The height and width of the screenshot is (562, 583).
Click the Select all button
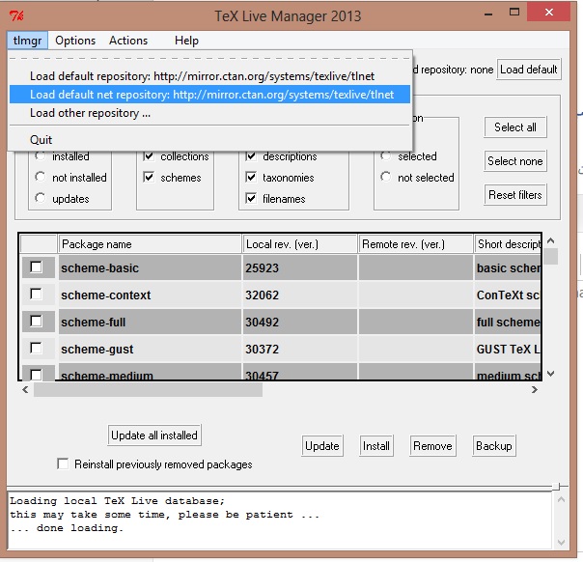515,127
